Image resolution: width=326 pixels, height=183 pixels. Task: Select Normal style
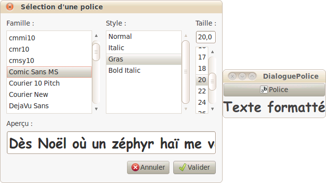(144, 36)
